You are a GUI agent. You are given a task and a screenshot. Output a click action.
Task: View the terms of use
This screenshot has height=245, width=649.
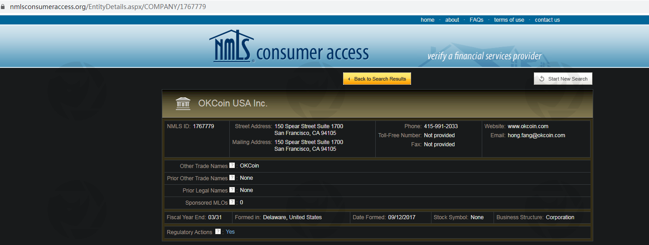[509, 20]
